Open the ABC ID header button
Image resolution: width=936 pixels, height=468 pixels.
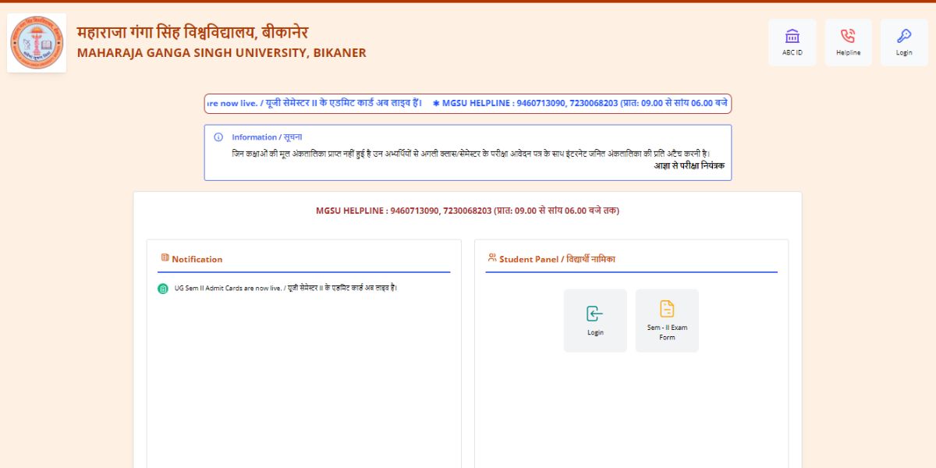[792, 42]
